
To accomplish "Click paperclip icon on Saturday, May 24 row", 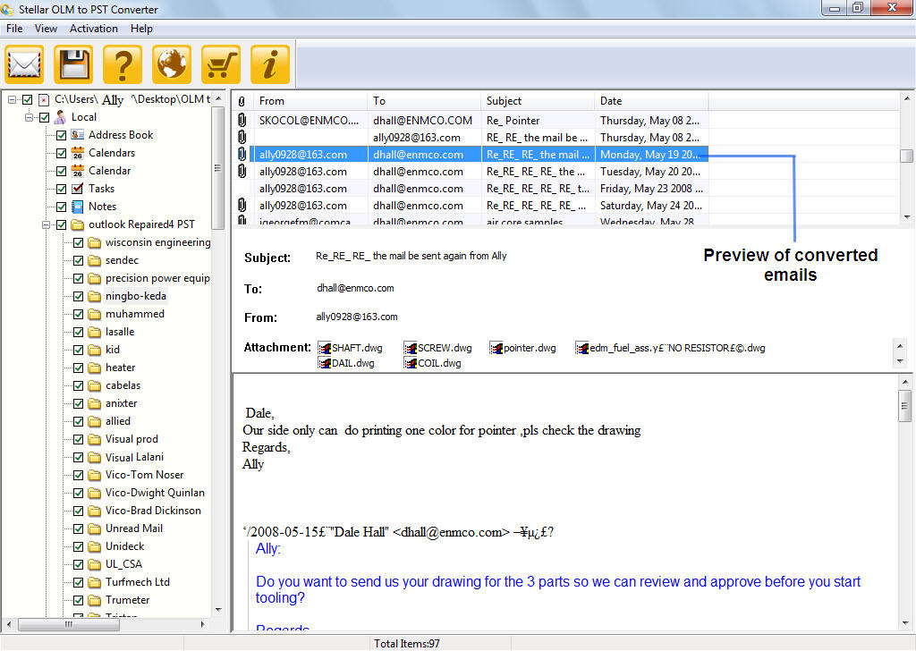I will (x=242, y=205).
